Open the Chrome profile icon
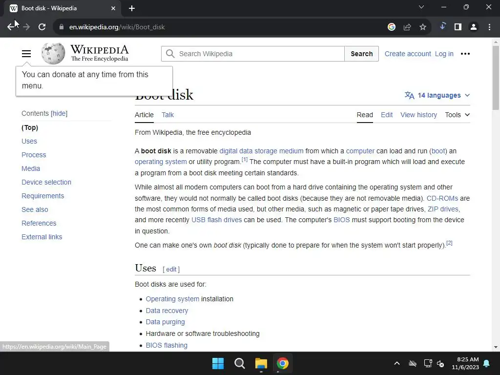 point(474,27)
